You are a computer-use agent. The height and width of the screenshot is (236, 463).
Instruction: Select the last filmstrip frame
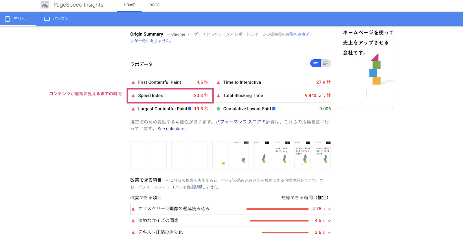point(323,155)
